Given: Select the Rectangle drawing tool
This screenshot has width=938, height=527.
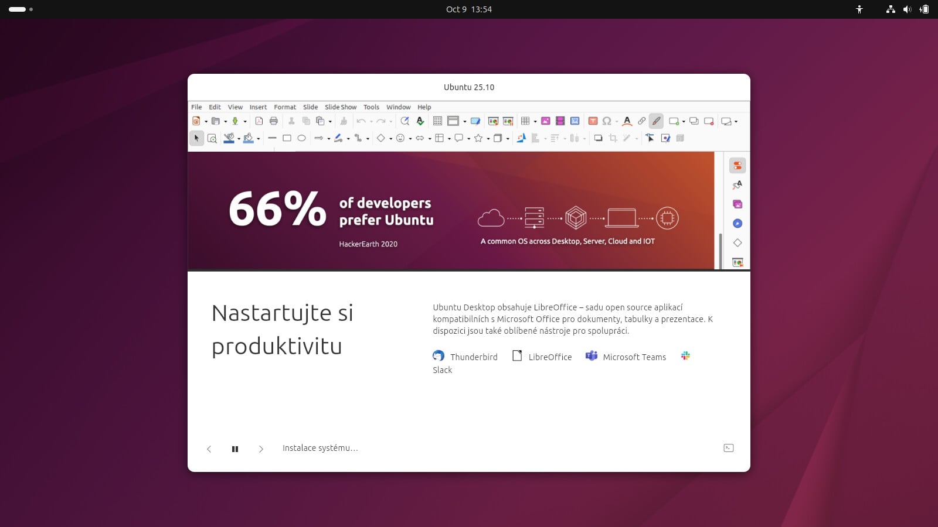Looking at the screenshot, I should pos(287,138).
